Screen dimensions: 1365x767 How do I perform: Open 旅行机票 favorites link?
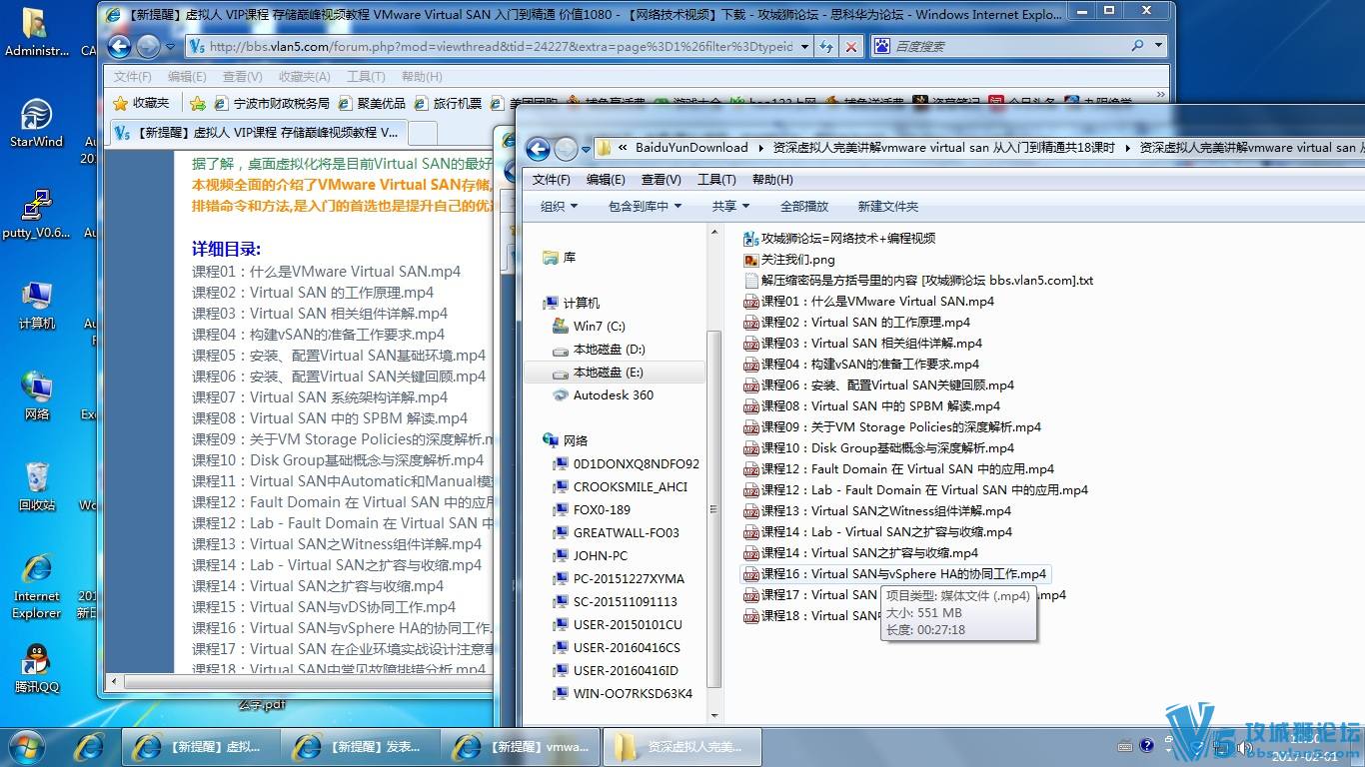[449, 103]
